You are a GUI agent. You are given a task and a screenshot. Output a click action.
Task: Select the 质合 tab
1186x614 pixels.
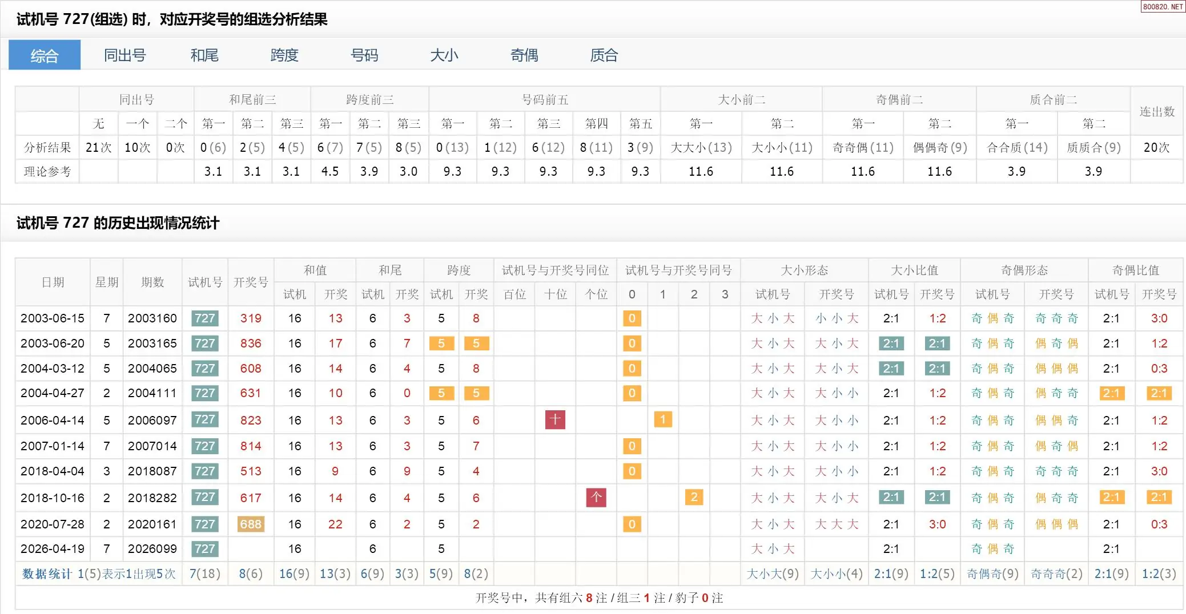[604, 55]
